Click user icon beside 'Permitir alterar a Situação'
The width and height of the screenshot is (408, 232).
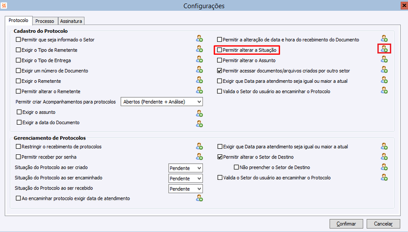coord(385,49)
